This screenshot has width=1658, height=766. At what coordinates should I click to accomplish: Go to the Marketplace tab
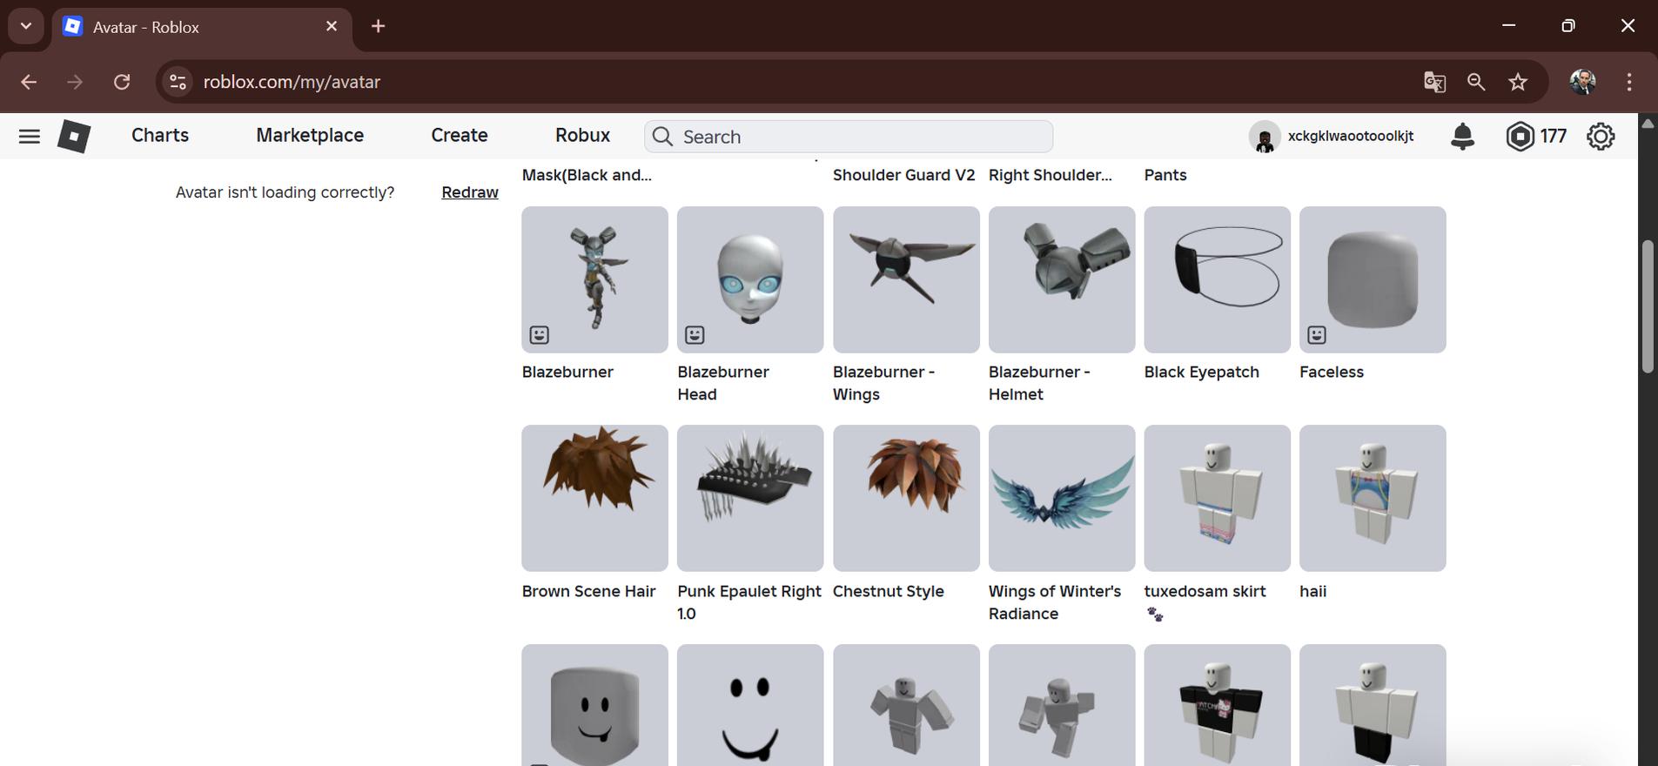pos(310,136)
